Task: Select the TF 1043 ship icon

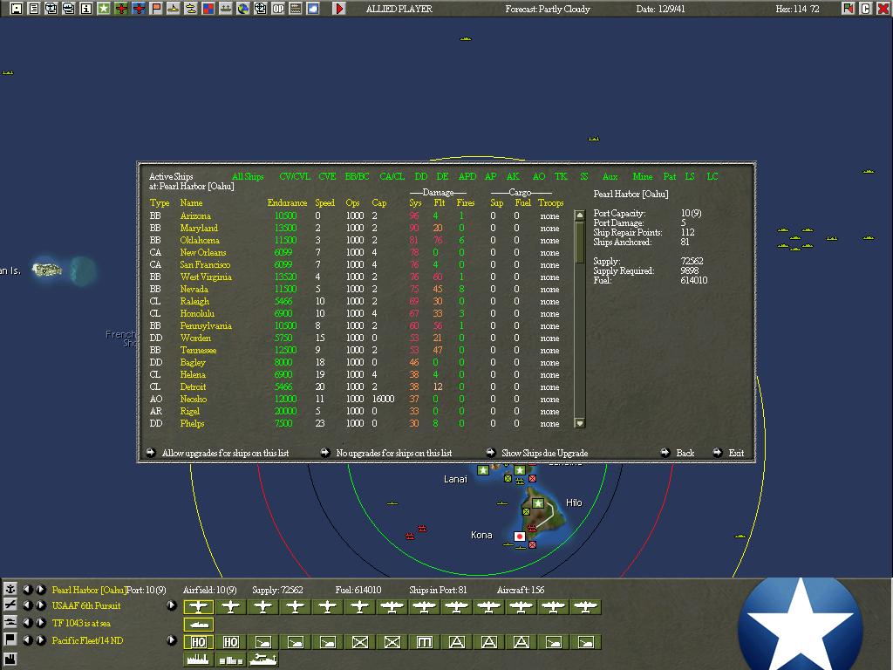Action: (x=199, y=625)
